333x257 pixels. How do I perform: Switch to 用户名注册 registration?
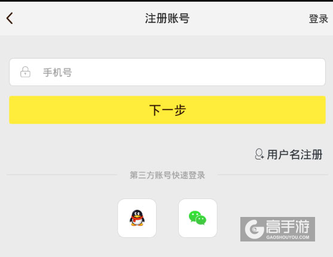295,154
